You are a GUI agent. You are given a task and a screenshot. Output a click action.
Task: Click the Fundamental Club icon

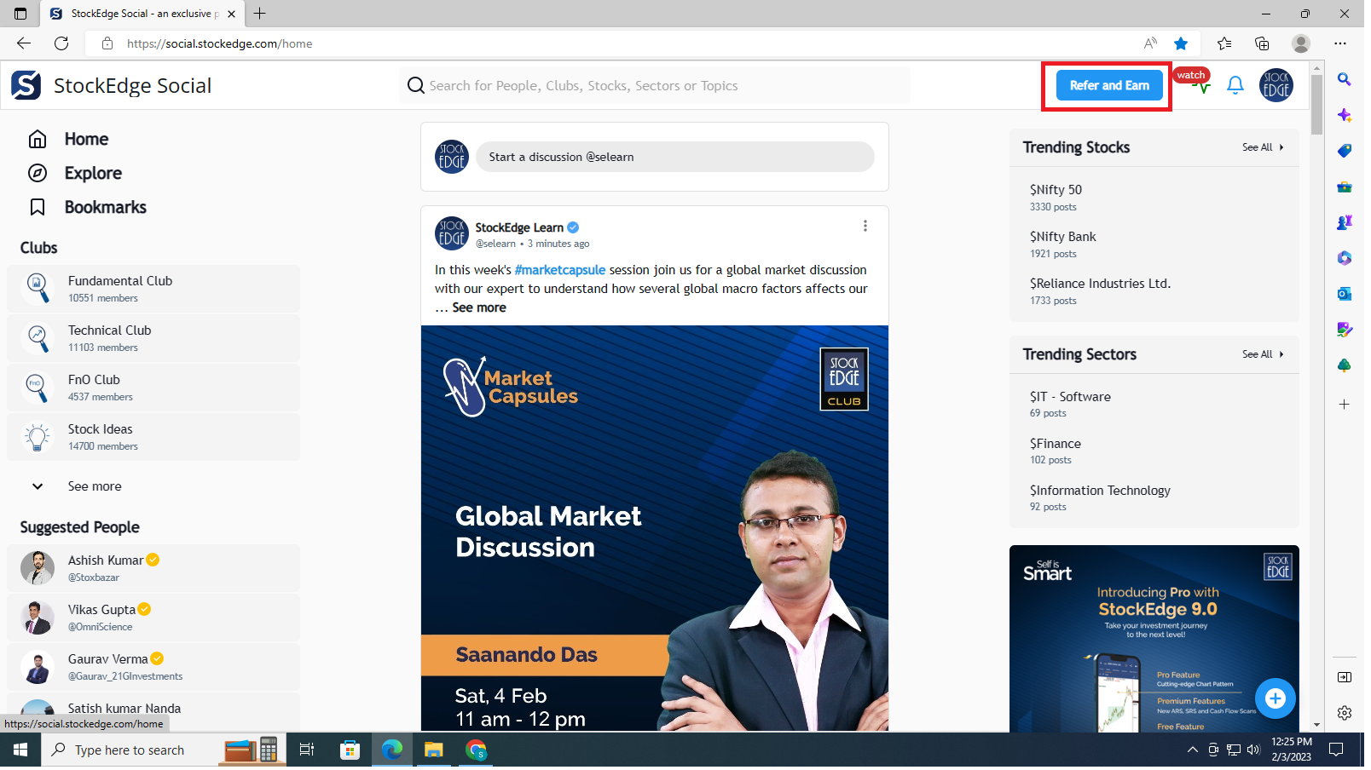[x=38, y=290]
